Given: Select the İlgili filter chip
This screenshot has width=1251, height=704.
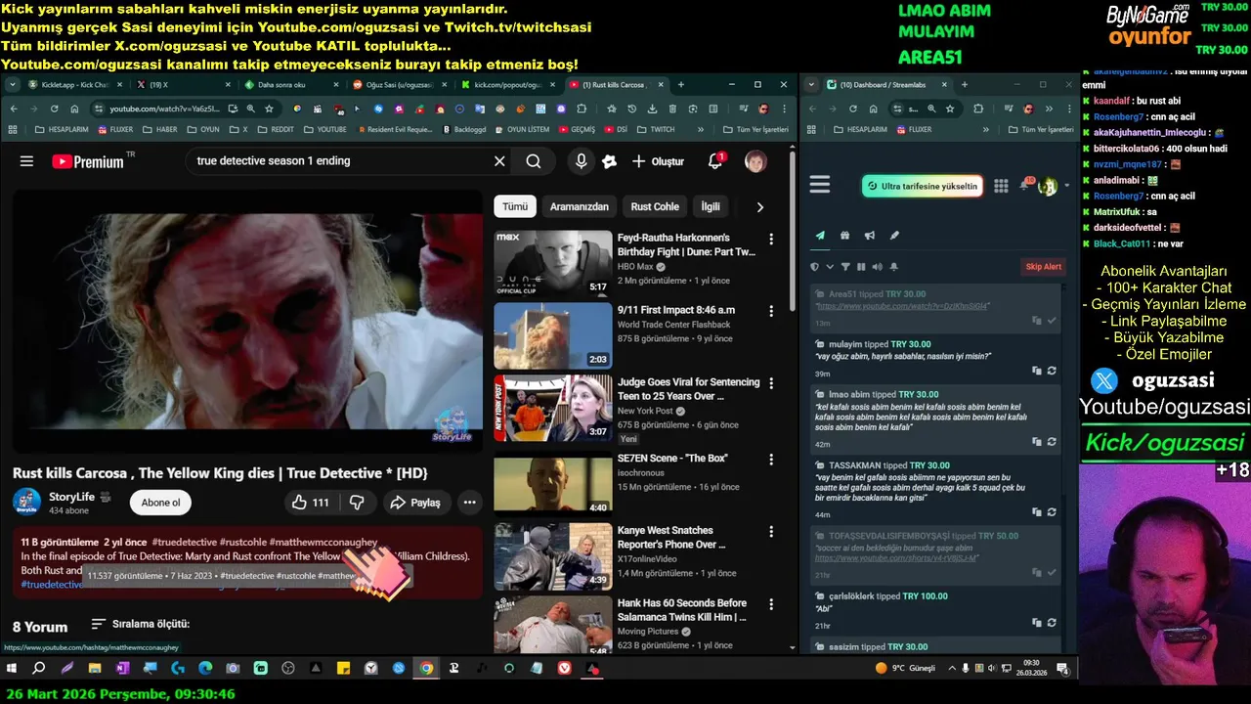Looking at the screenshot, I should point(711,206).
